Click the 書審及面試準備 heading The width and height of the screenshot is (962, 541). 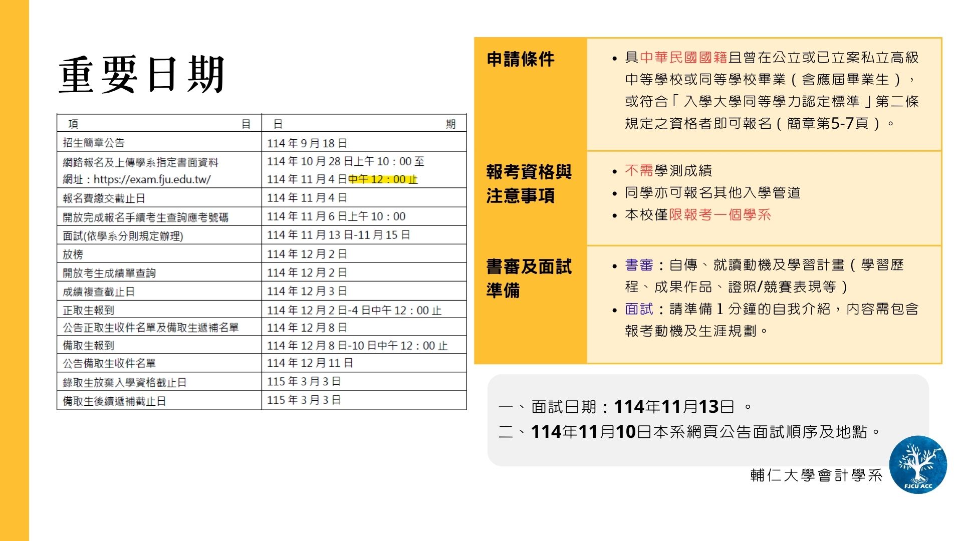click(529, 278)
